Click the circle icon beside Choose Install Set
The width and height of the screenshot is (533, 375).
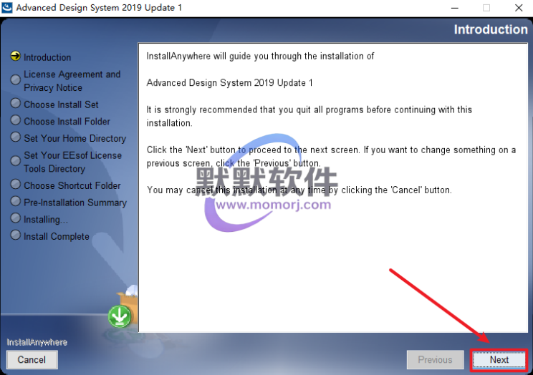click(15, 103)
